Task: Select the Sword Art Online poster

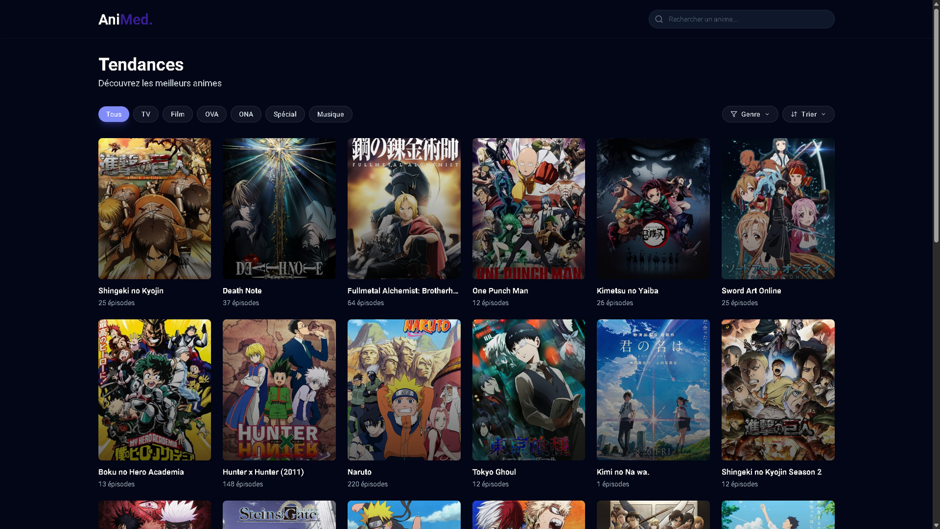Action: click(778, 209)
